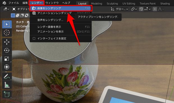174x103 pixels.
Task: Select the Annotate pencil tool
Action: [x=7, y=76]
